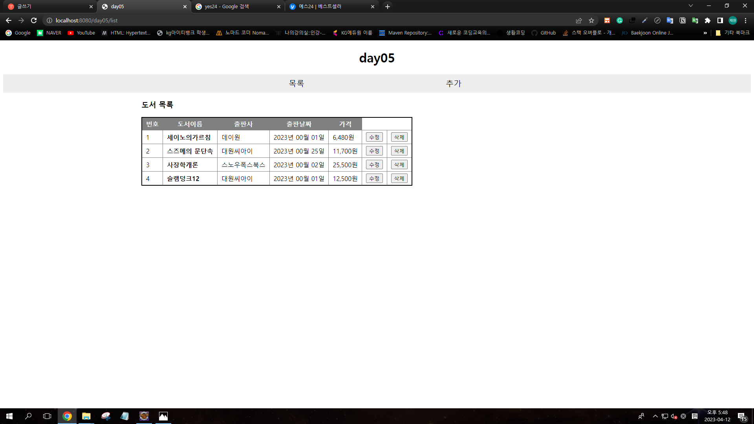Image resolution: width=754 pixels, height=424 pixels.
Task: Open GitHub bookmark link
Action: (x=544, y=33)
